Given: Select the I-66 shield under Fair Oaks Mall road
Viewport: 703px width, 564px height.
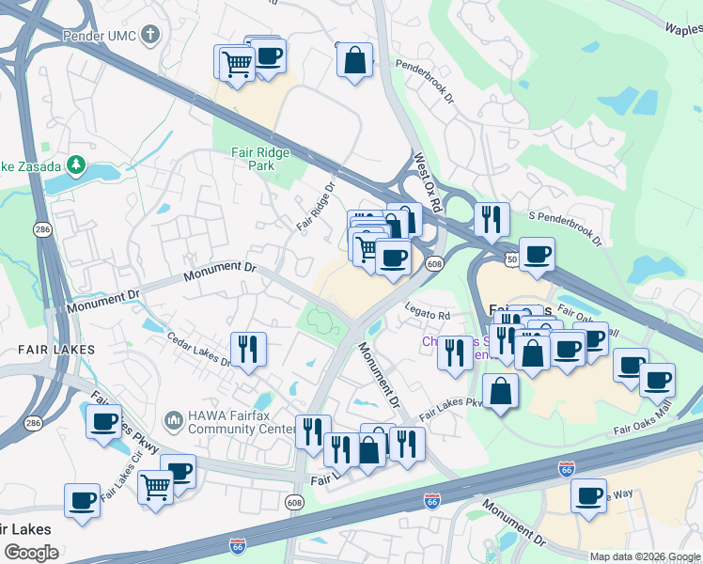Looking at the screenshot, I should (x=567, y=469).
